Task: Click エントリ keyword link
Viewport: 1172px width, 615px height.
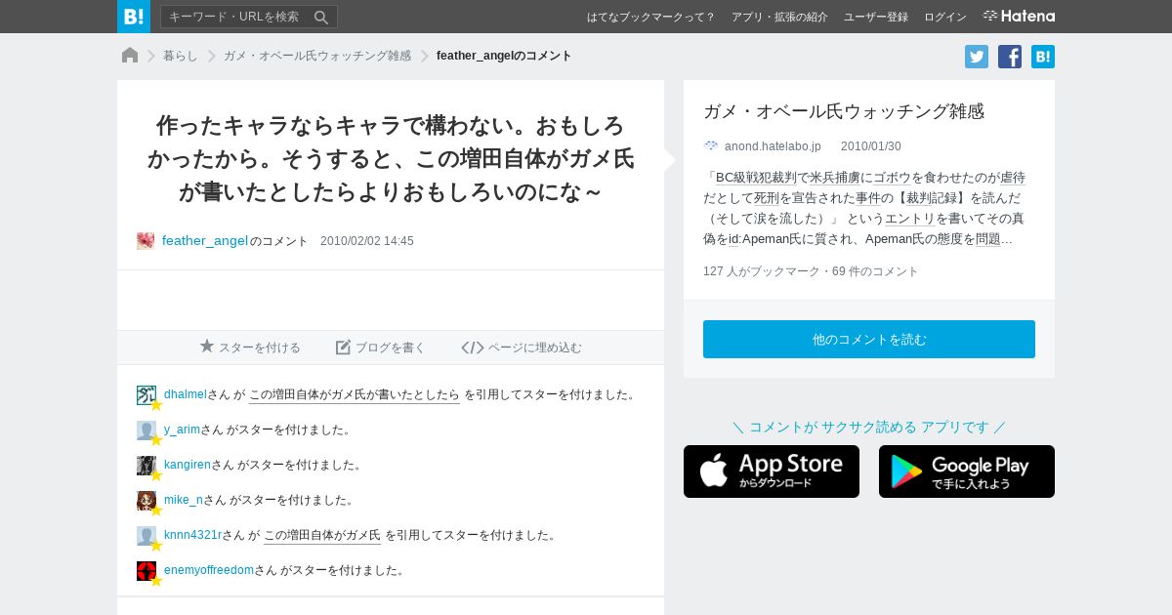Action: point(909,219)
